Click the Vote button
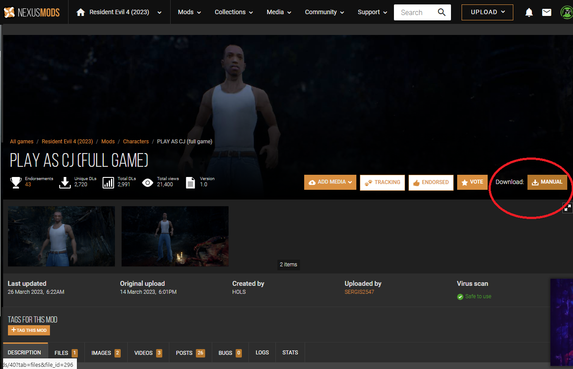 click(472, 182)
